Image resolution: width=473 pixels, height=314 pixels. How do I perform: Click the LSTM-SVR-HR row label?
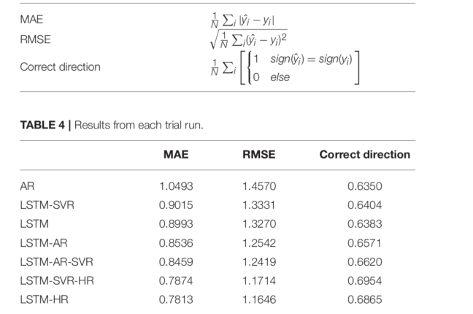coord(56,281)
